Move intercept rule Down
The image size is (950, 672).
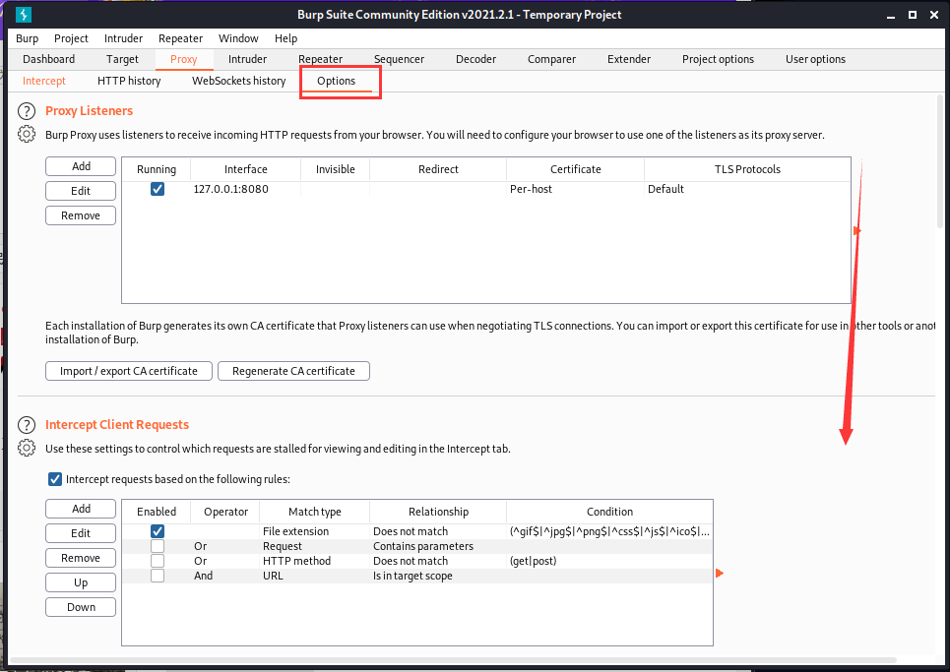(81, 607)
